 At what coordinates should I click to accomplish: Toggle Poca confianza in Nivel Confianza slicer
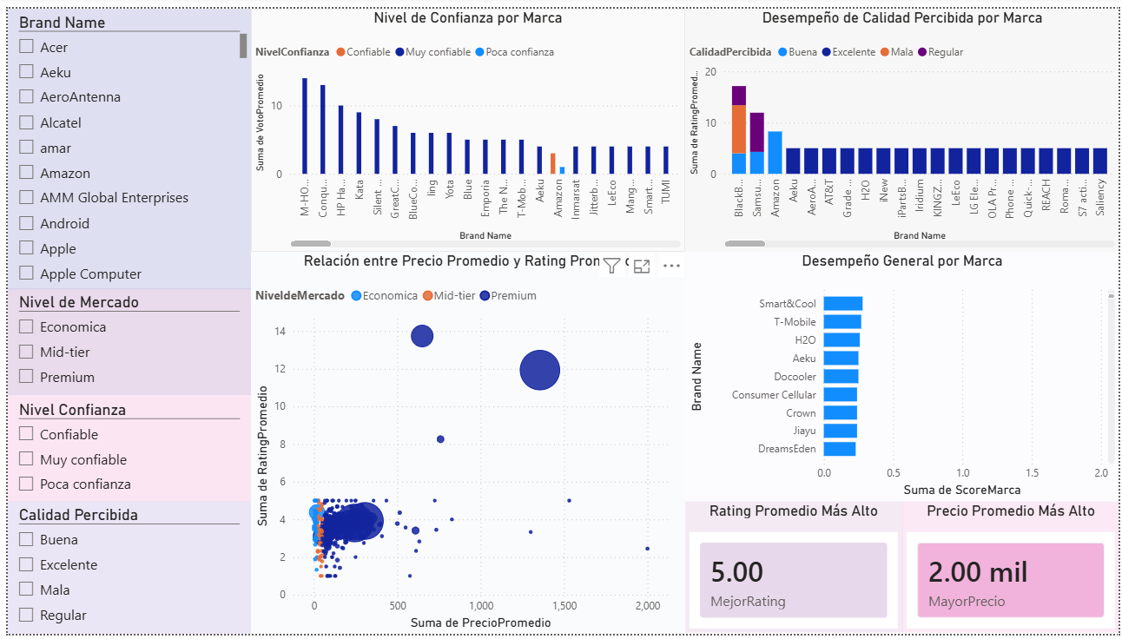[x=26, y=484]
